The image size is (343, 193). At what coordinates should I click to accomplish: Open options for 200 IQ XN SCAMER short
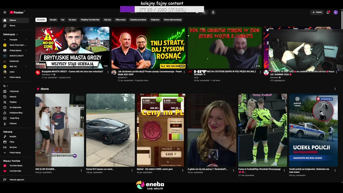point(81,170)
